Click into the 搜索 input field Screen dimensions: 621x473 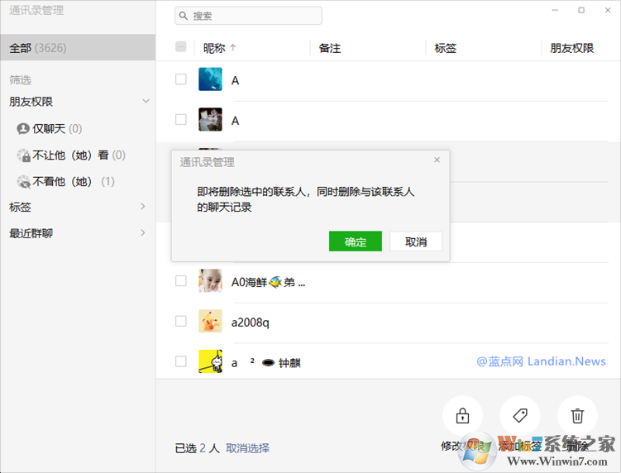248,16
